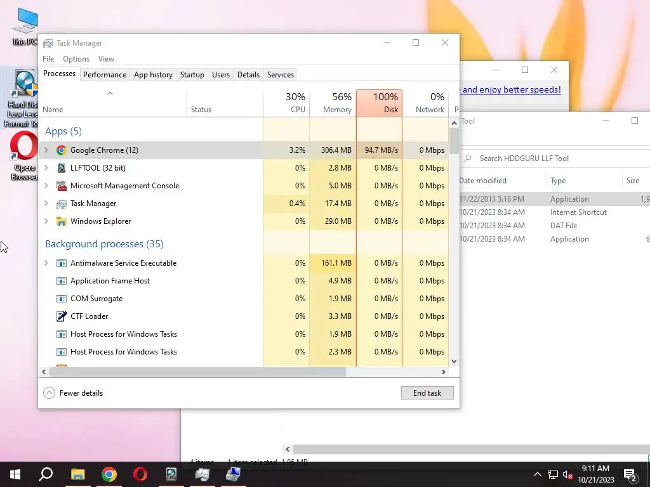Click the Task Manager title bar icon

48,43
